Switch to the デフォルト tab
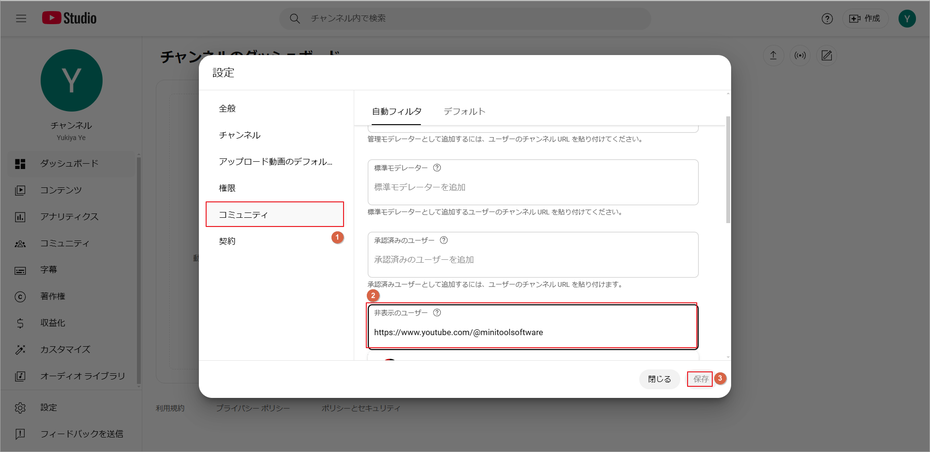Viewport: 930px width, 452px height. click(x=465, y=112)
